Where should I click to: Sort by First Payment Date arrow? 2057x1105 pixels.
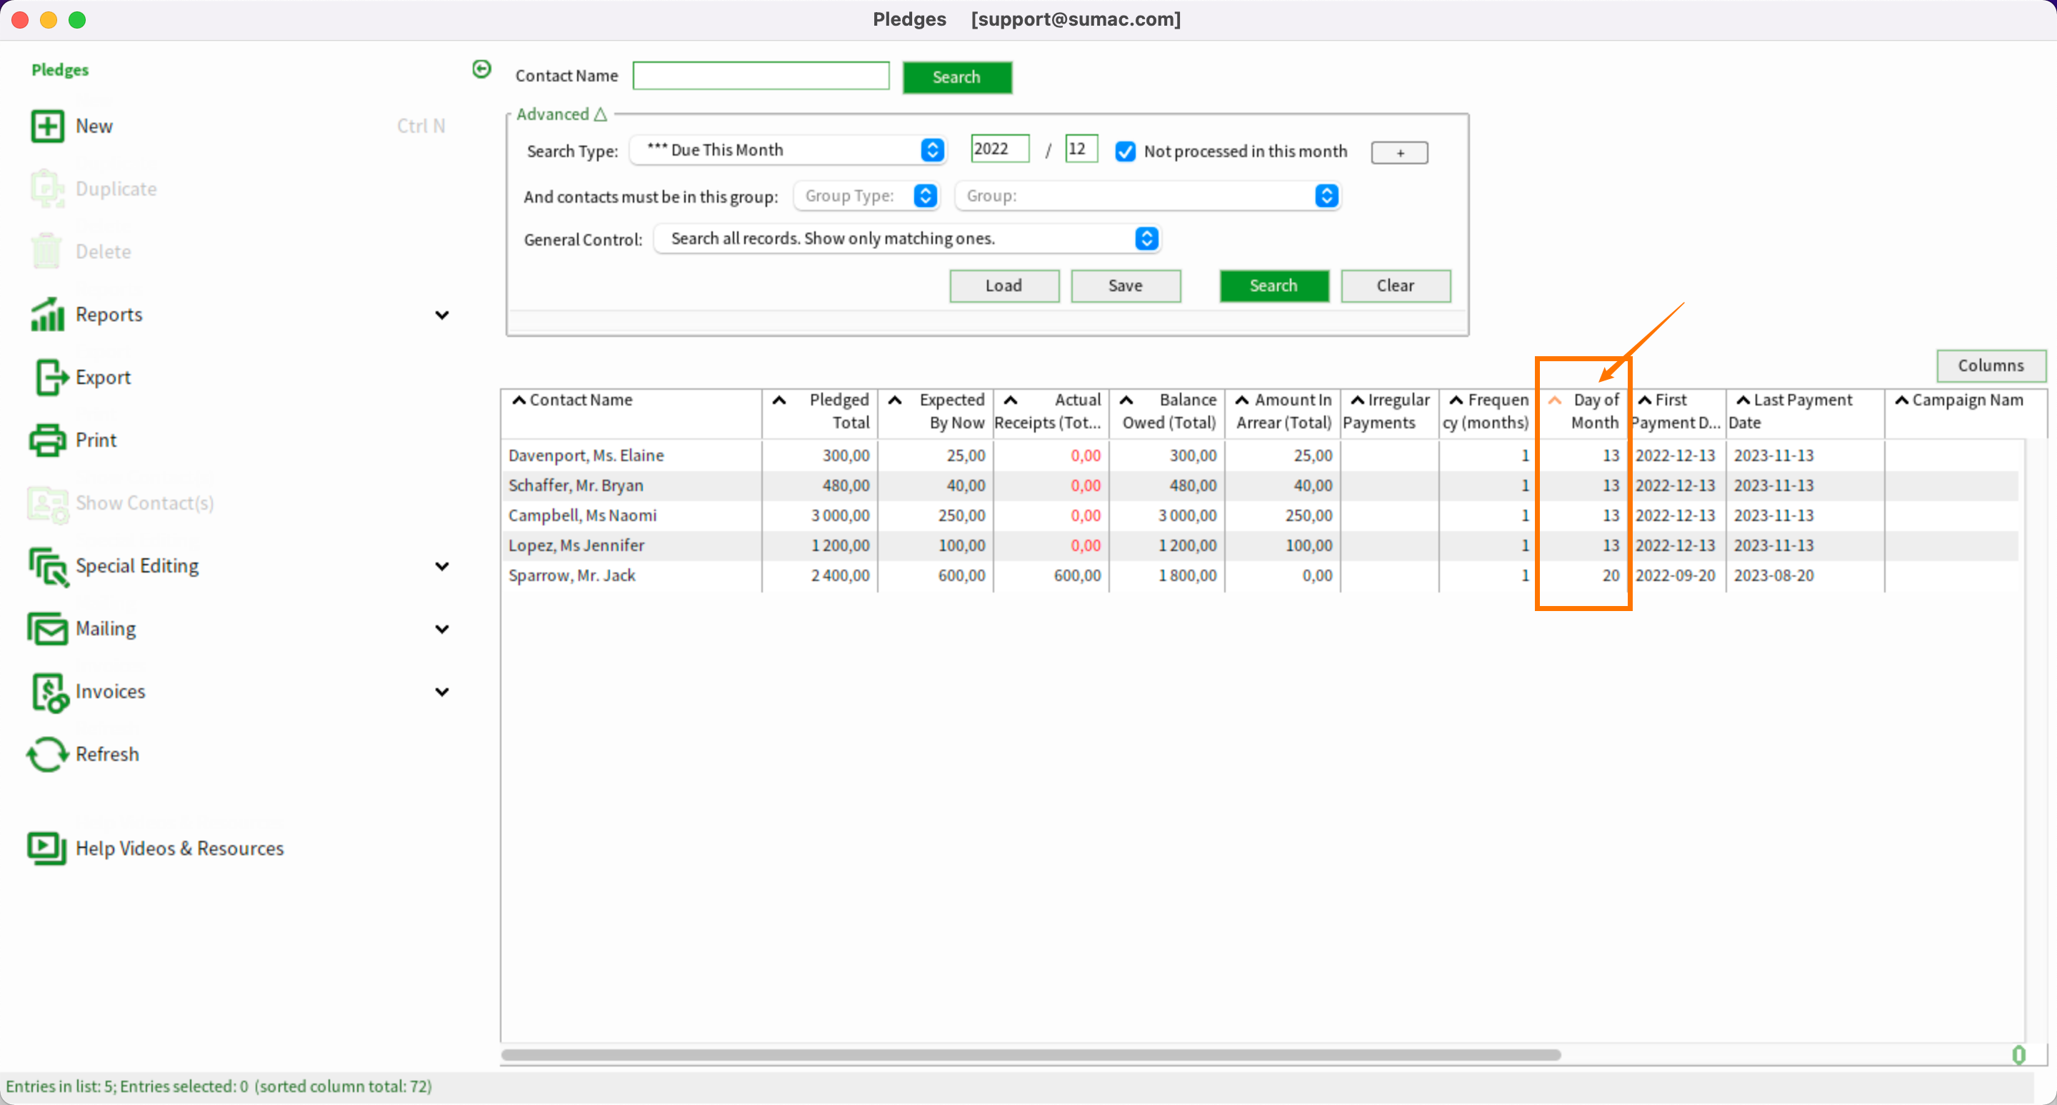click(x=1644, y=400)
